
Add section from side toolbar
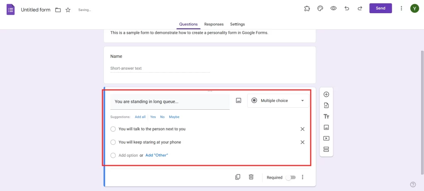326,149
